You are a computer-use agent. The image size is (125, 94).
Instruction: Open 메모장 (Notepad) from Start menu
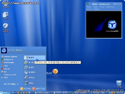pos(4,78)
